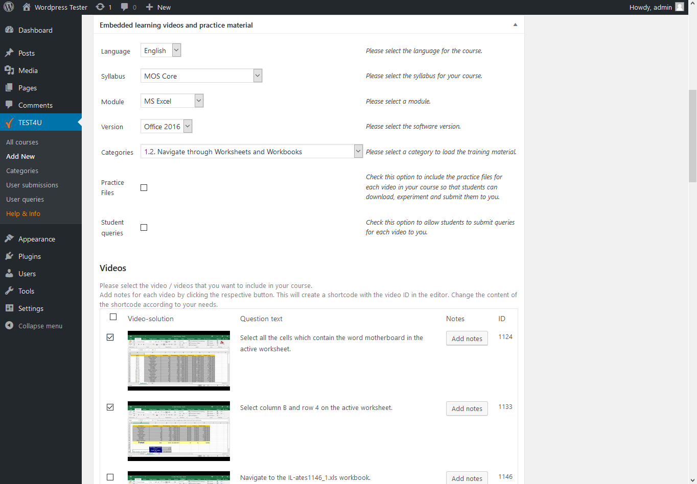Enable the Practice Files checkbox
The width and height of the screenshot is (697, 484).
pos(144,187)
